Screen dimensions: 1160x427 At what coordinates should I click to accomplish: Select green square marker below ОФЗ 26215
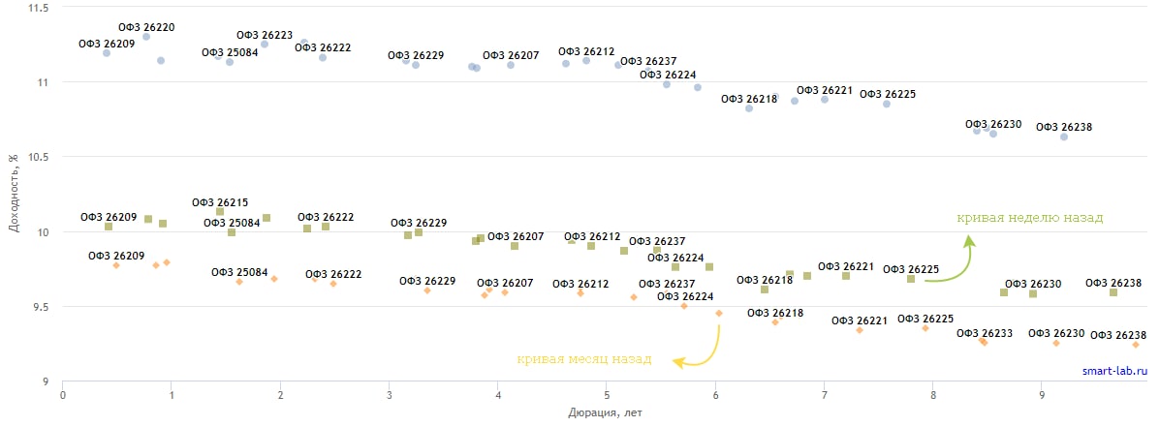click(220, 211)
